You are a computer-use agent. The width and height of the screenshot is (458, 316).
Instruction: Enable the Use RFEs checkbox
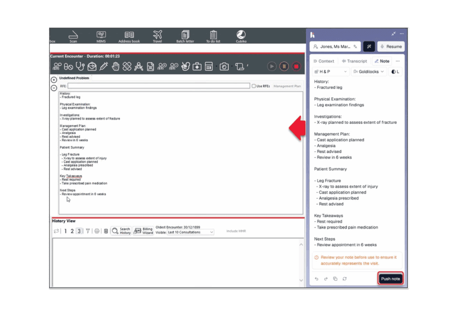point(254,86)
